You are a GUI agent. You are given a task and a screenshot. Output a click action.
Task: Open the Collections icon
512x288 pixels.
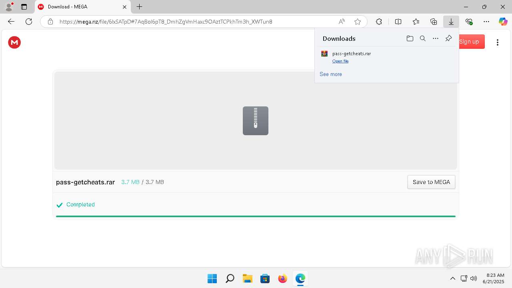[434, 22]
